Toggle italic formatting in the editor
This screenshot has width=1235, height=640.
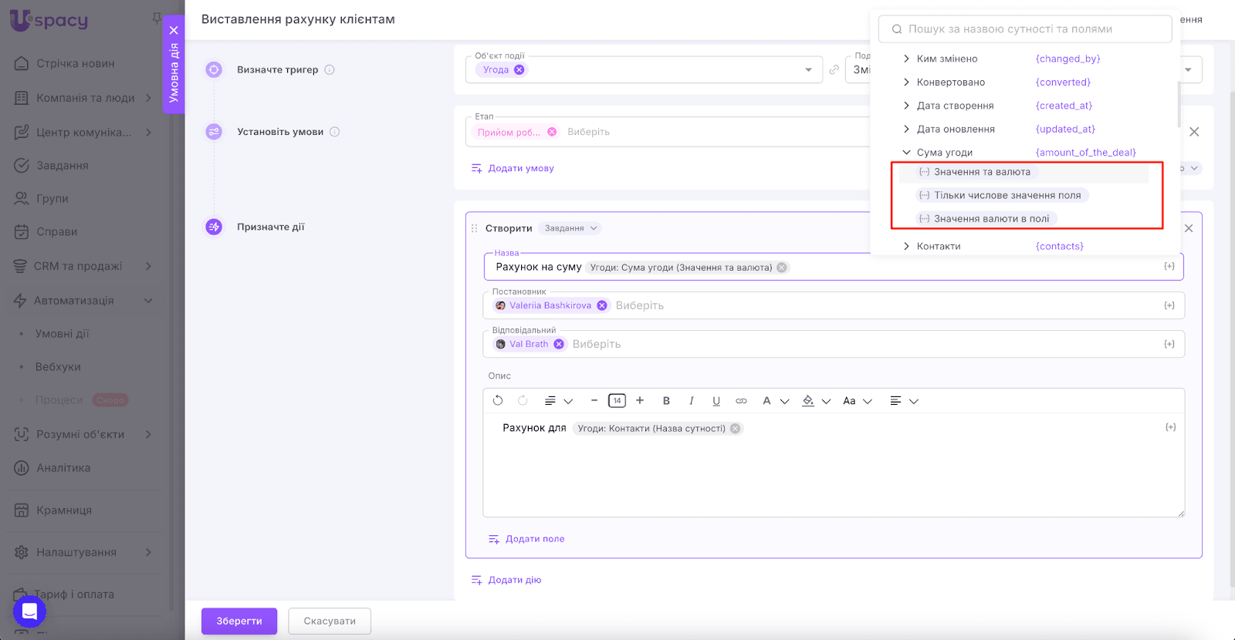(x=691, y=401)
